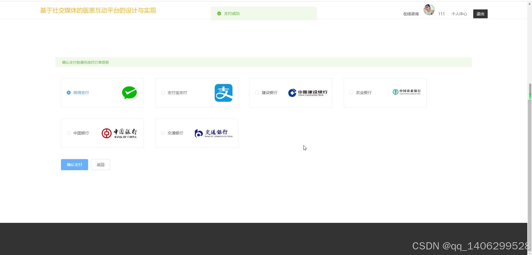Click the 支付宝支付 label text
The image size is (532, 255).
(177, 93)
